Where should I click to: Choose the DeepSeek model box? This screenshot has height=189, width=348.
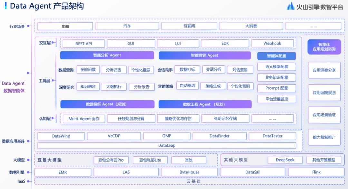point(285,160)
